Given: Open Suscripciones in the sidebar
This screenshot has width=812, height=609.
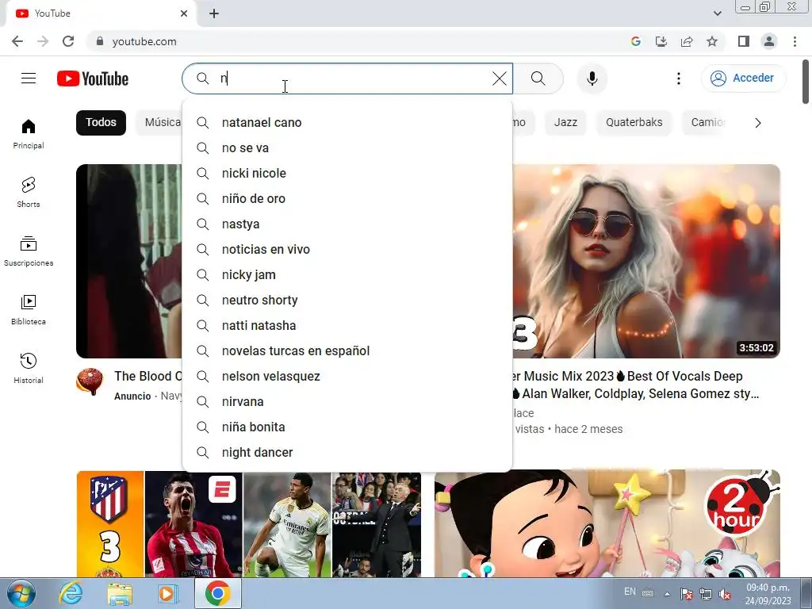Looking at the screenshot, I should coord(29,251).
